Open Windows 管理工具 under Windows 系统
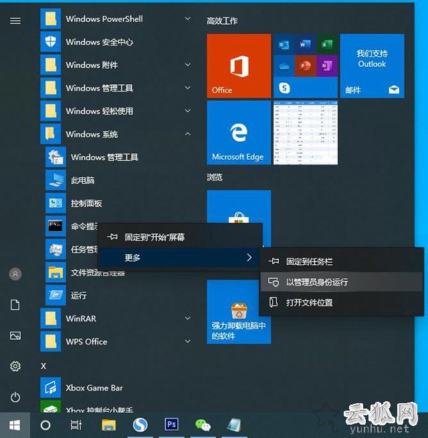This screenshot has height=438, width=428. coord(104,157)
